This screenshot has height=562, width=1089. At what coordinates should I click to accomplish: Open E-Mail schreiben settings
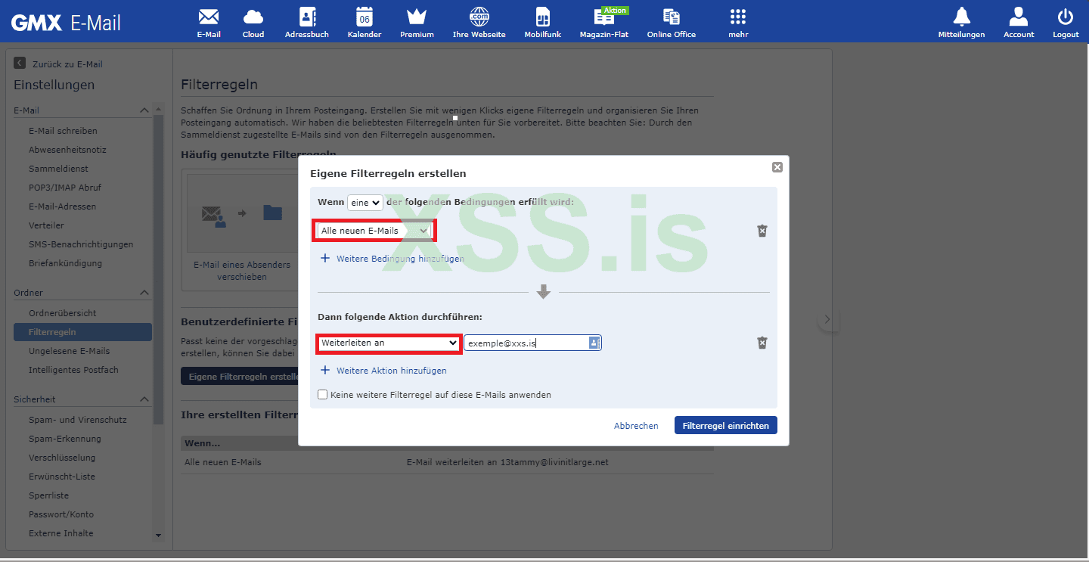click(63, 131)
